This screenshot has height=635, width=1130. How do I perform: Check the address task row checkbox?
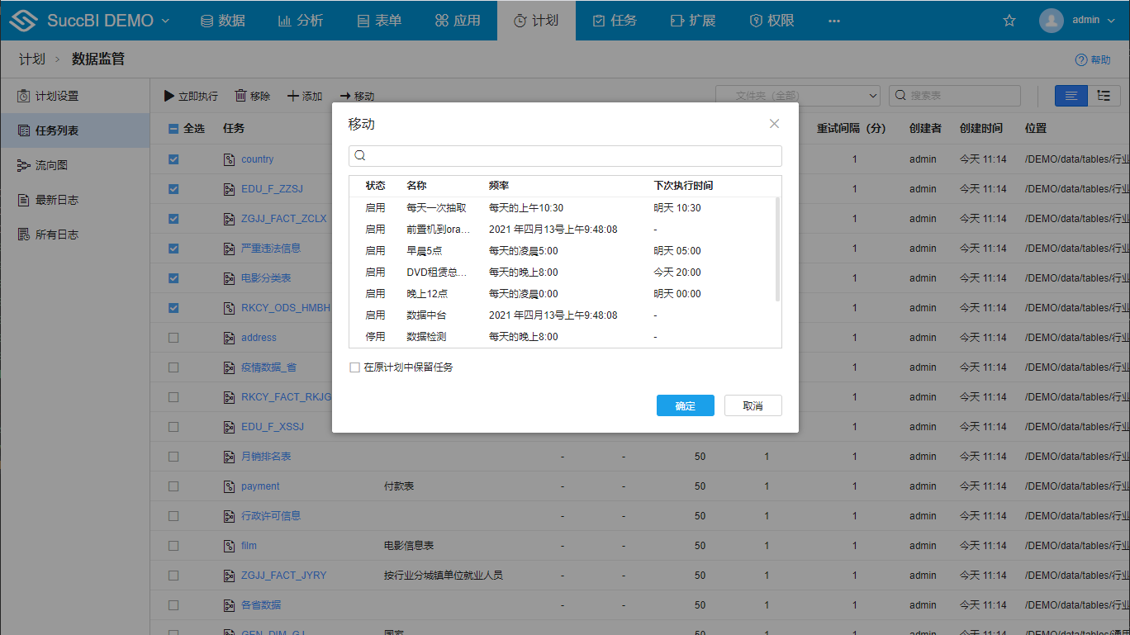173,337
